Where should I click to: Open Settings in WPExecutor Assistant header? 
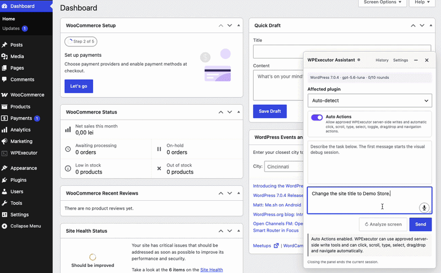(x=400, y=60)
